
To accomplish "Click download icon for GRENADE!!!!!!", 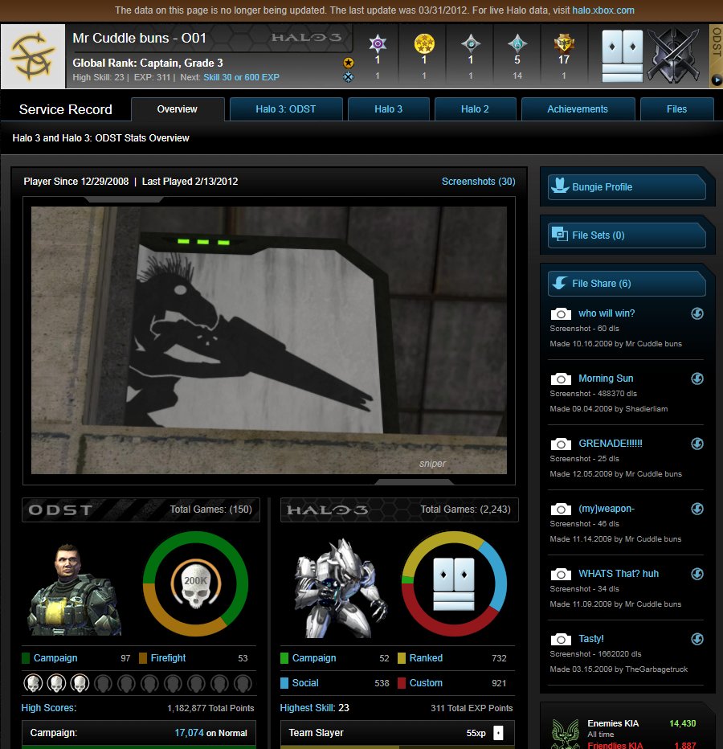I will tap(697, 444).
